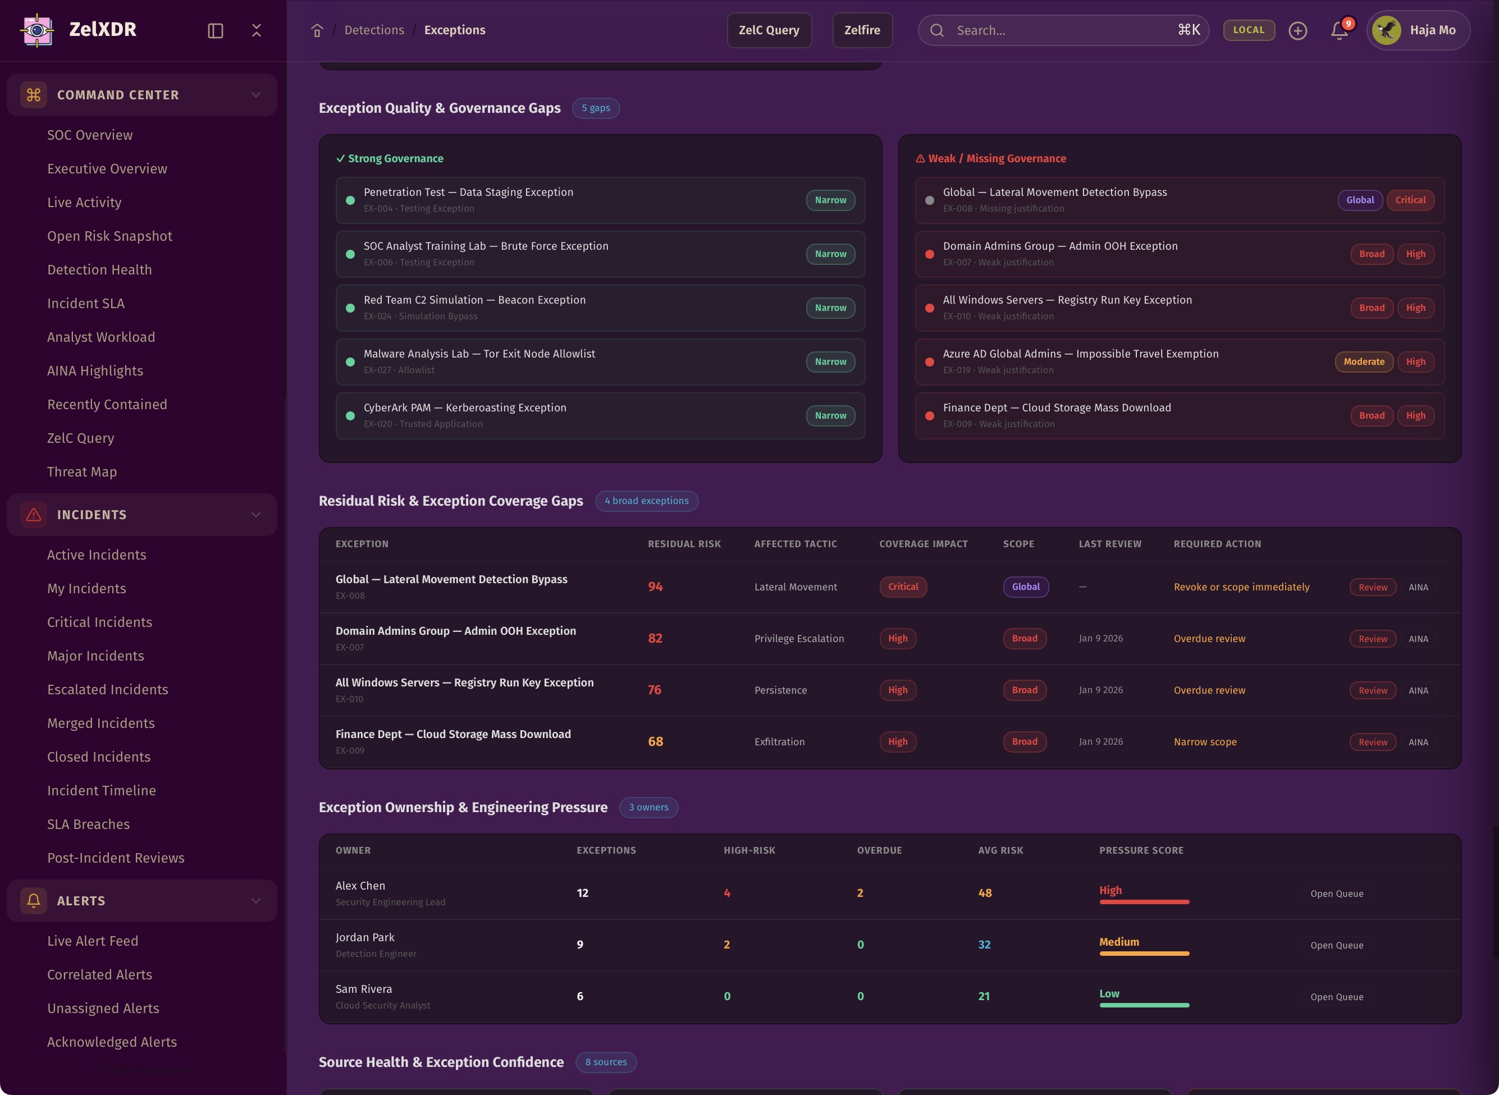Screen dimensions: 1499x1095
Task: Click the Incidents warning triangle icon
Action: (x=34, y=514)
